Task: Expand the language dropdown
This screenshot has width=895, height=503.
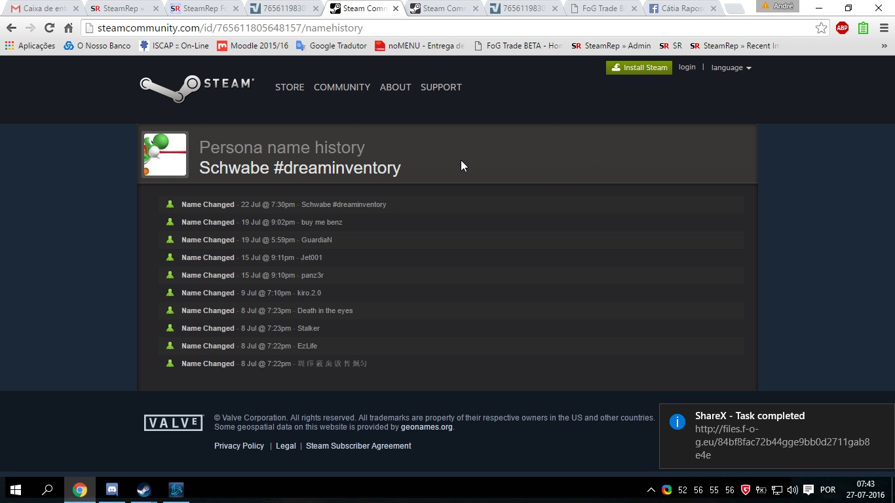Action: (731, 67)
